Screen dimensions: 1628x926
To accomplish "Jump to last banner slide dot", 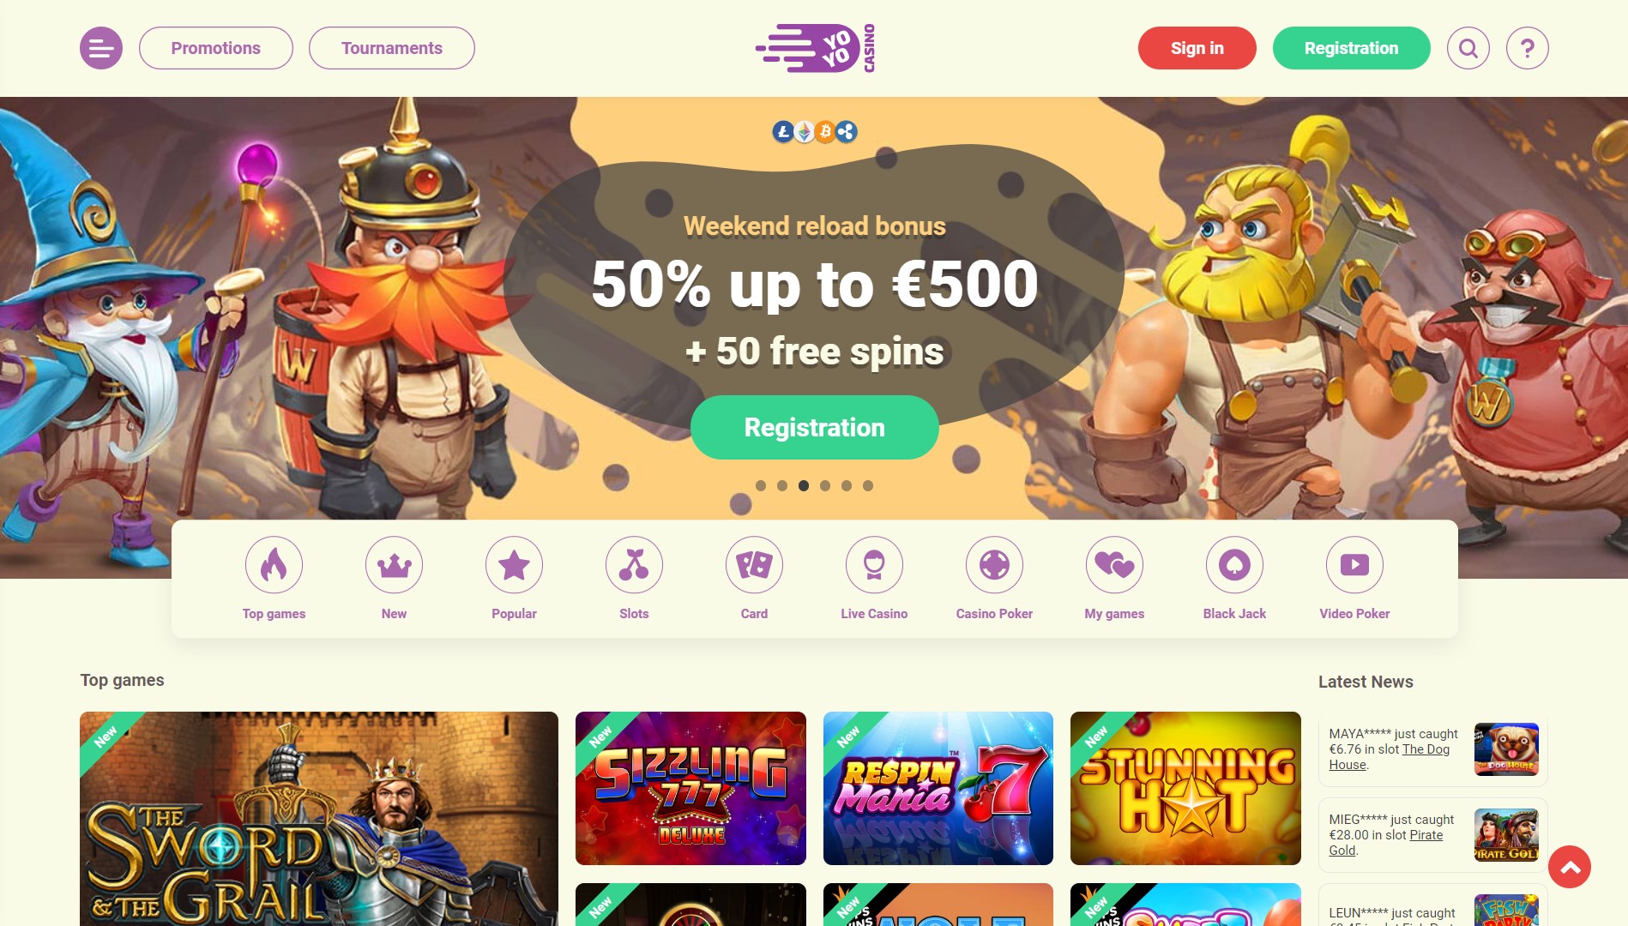I will (868, 485).
